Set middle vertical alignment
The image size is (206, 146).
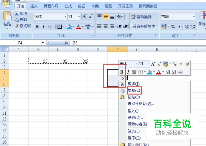(x=106, y=17)
